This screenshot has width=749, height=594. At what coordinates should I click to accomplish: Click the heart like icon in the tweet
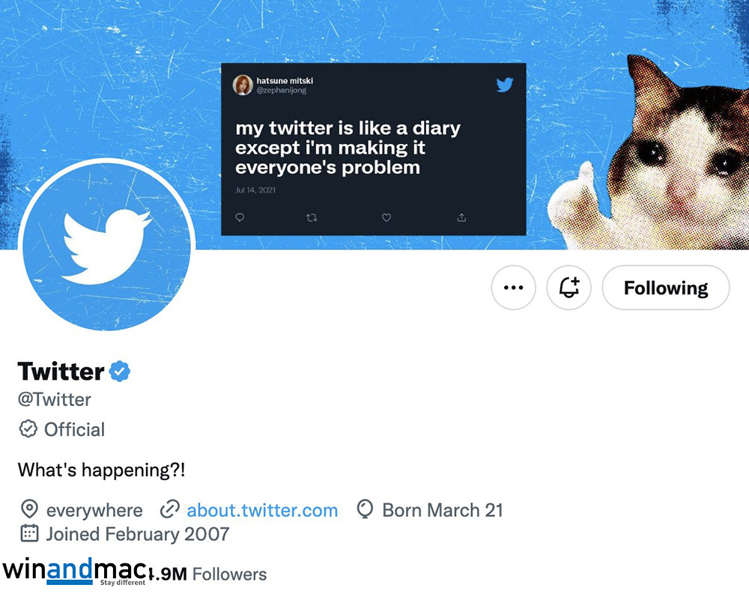point(386,217)
